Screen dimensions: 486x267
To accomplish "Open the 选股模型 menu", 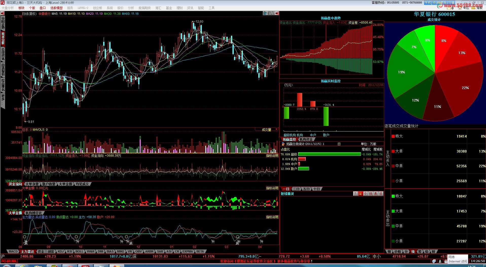I will [56, 8].
